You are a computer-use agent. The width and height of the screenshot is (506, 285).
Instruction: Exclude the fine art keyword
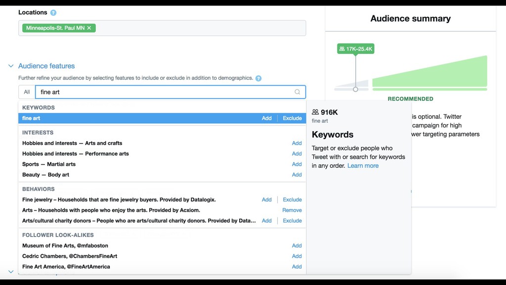(x=292, y=118)
